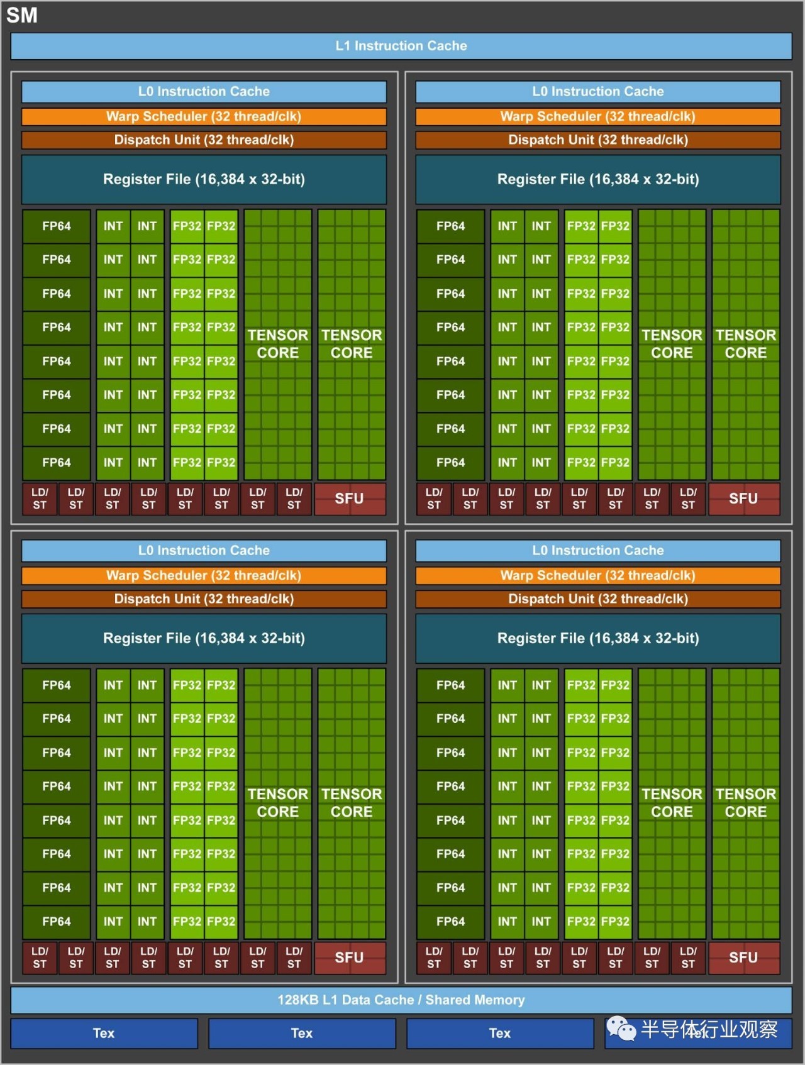This screenshot has width=805, height=1065.
Task: Click Warp Scheduler in the bottom-right block
Action: click(598, 576)
